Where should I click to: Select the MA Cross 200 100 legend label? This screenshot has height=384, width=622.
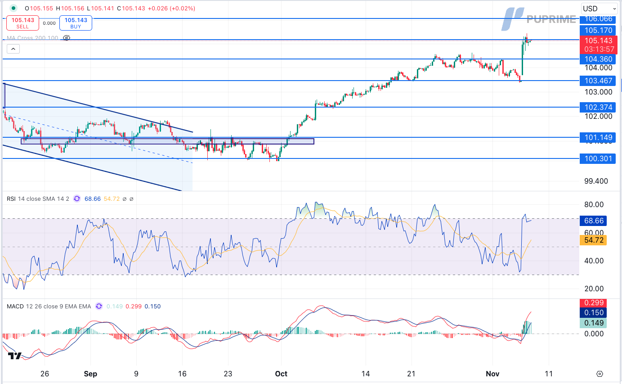click(32, 38)
